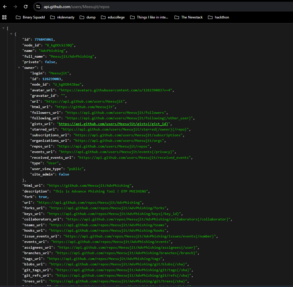293x287 pixels.
Task: Open the underlined gists_url link
Action: click(x=113, y=124)
